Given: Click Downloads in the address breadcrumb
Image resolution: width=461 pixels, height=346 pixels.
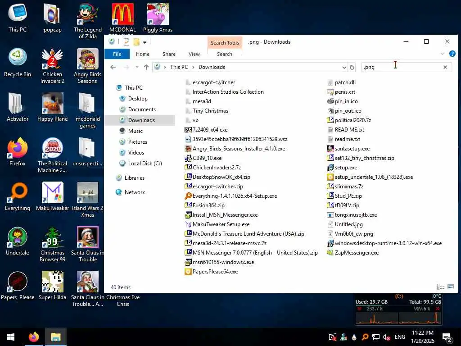Looking at the screenshot, I should pos(212,67).
